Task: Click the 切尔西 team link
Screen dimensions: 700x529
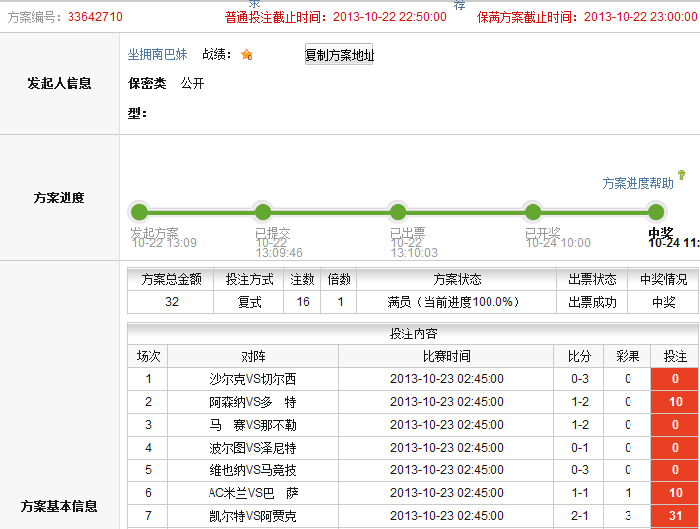Action: (x=277, y=379)
